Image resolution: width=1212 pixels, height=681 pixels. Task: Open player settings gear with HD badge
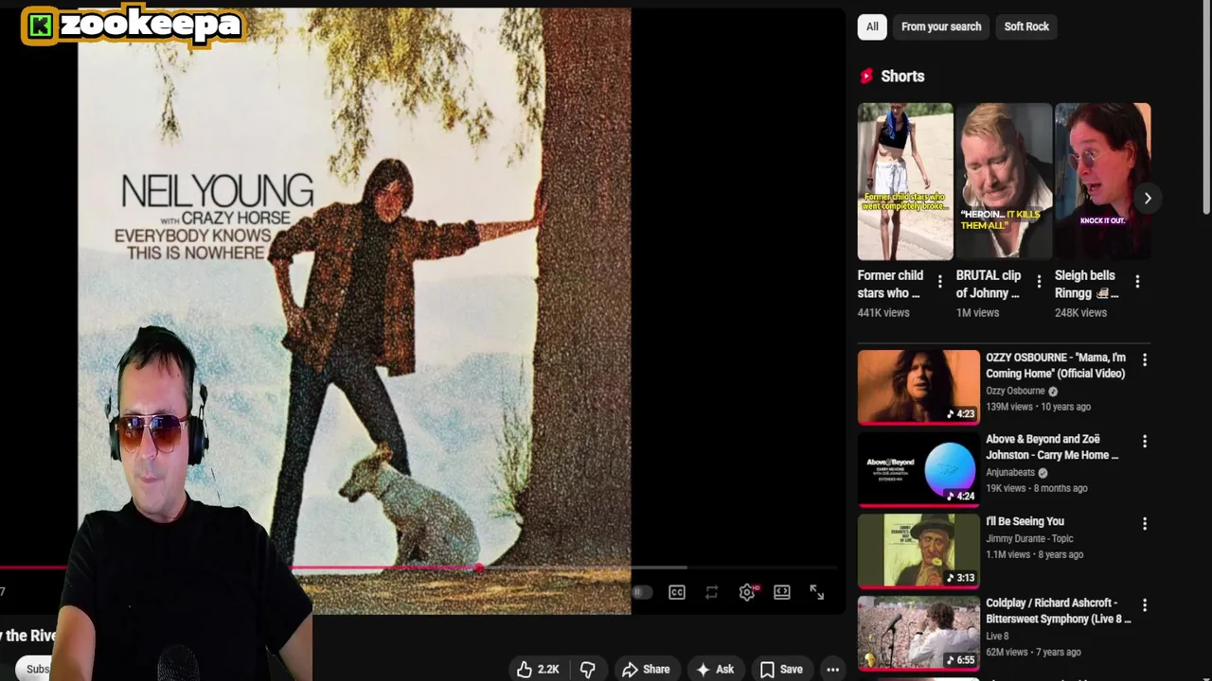(747, 592)
